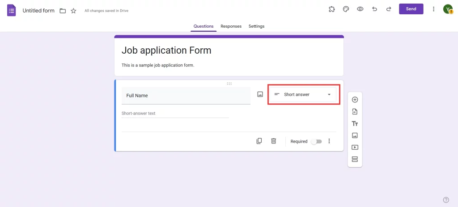The width and height of the screenshot is (458, 207).
Task: Open the Short answer type dropdown
Action: pos(303,95)
